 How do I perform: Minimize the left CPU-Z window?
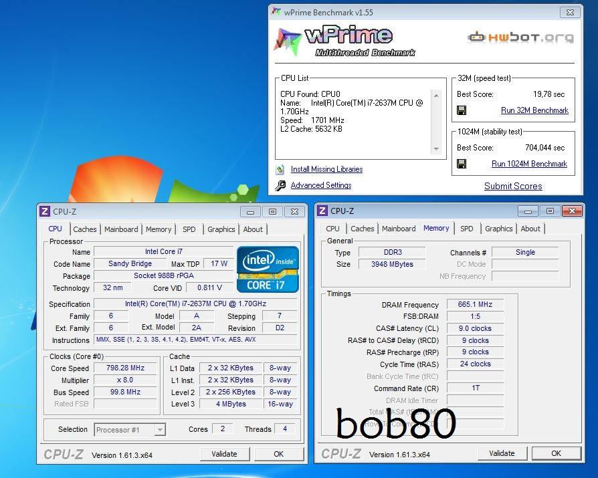(251, 211)
